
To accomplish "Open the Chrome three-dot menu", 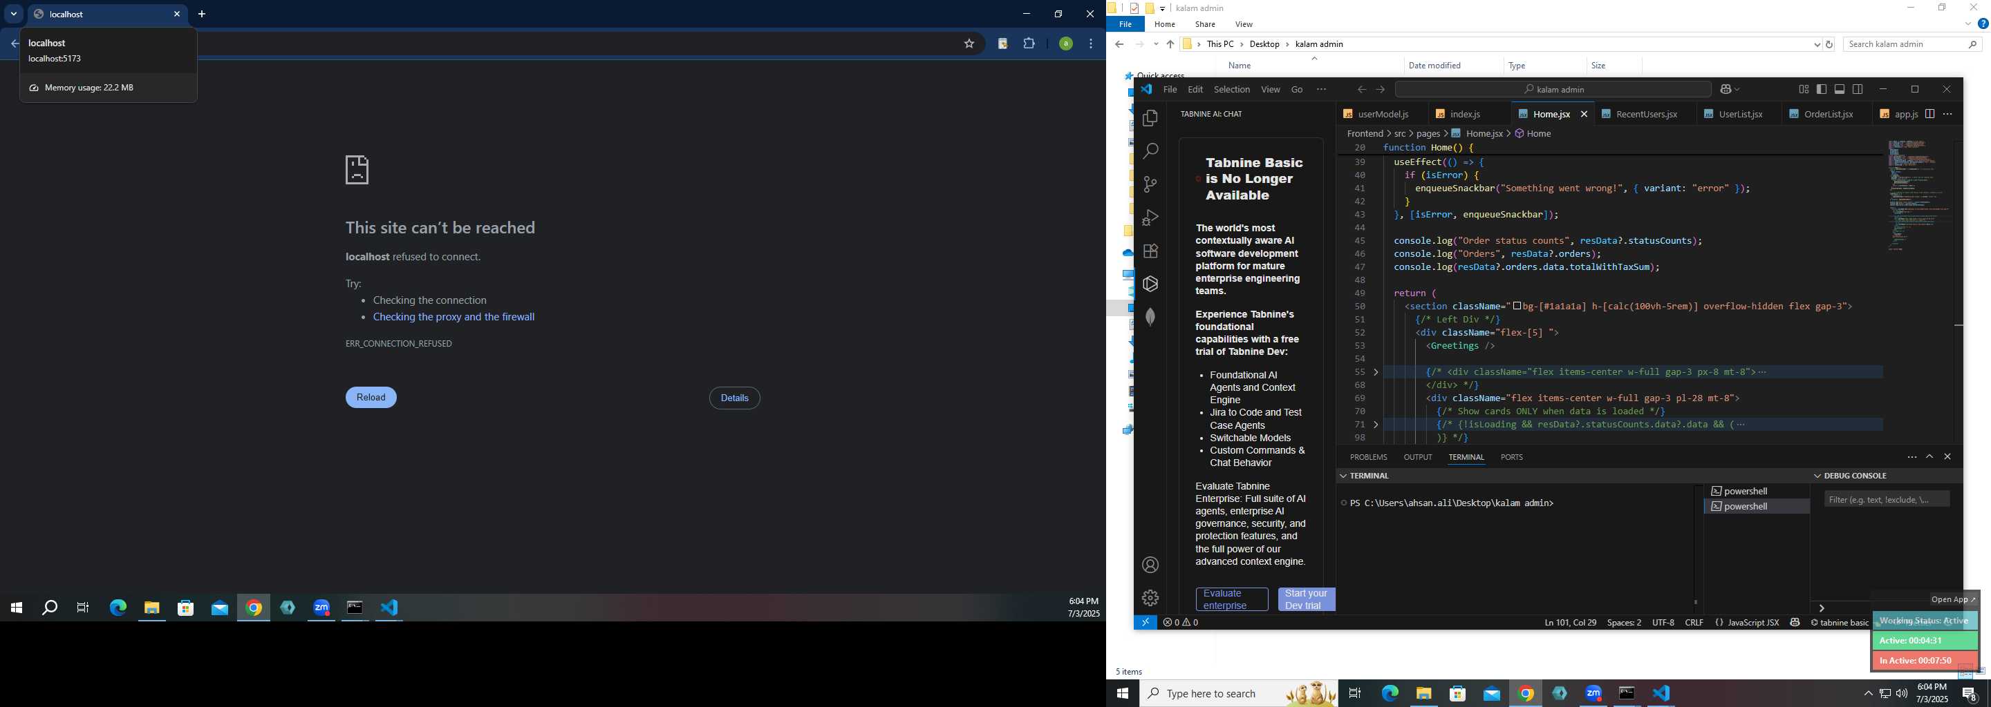I will point(1091,44).
